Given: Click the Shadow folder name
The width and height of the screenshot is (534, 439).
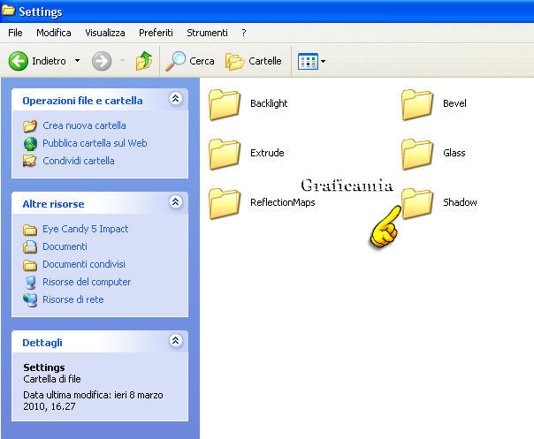Looking at the screenshot, I should pyautogui.click(x=460, y=202).
